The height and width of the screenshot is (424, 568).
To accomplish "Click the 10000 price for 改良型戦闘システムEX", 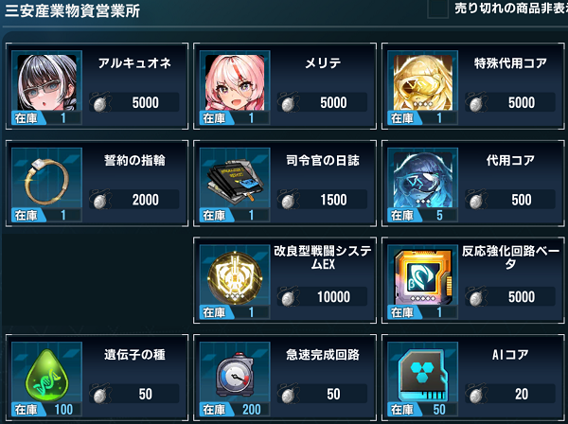I will (333, 297).
